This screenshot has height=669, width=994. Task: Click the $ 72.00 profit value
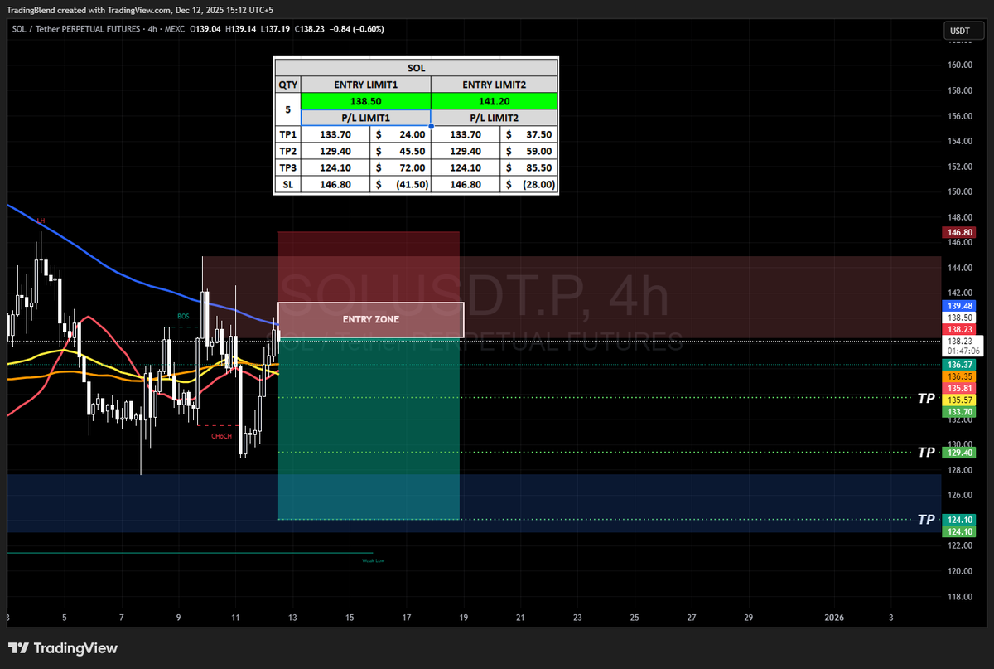point(400,168)
